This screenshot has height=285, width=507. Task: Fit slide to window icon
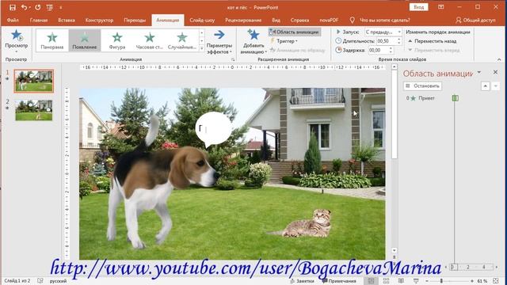[x=496, y=281]
